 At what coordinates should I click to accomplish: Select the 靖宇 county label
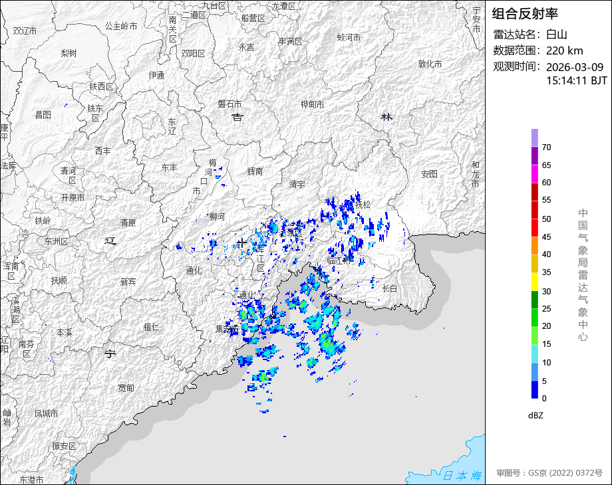(x=297, y=184)
